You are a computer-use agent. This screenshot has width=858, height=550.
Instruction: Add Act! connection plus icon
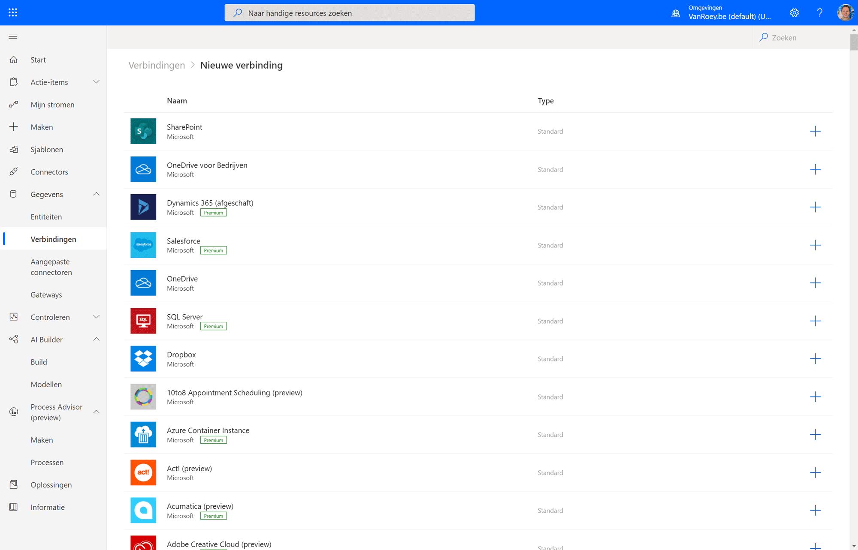(815, 472)
